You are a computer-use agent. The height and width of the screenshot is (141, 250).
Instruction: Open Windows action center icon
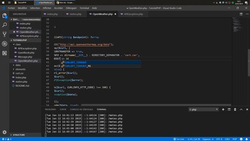click(x=246, y=3)
